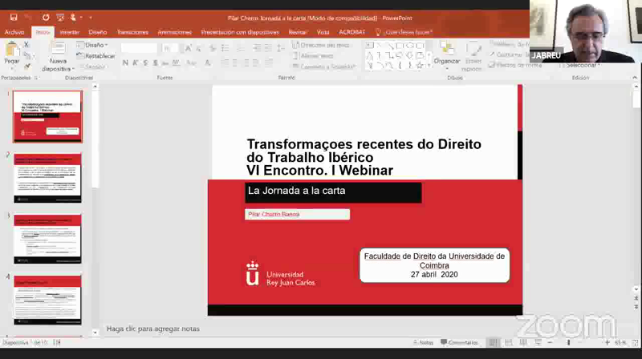Click the Restablecer button
Viewport: 642px width, 359px height.
[100, 56]
